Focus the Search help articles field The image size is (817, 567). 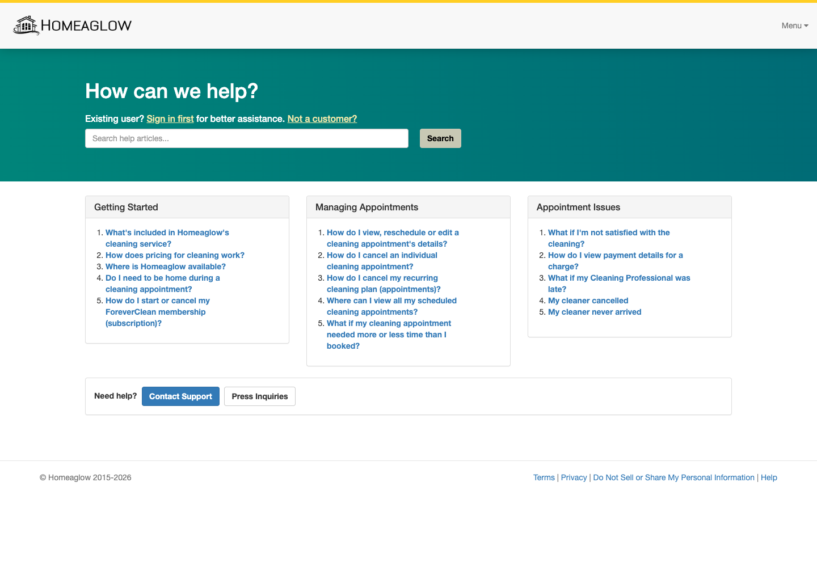[x=247, y=138]
